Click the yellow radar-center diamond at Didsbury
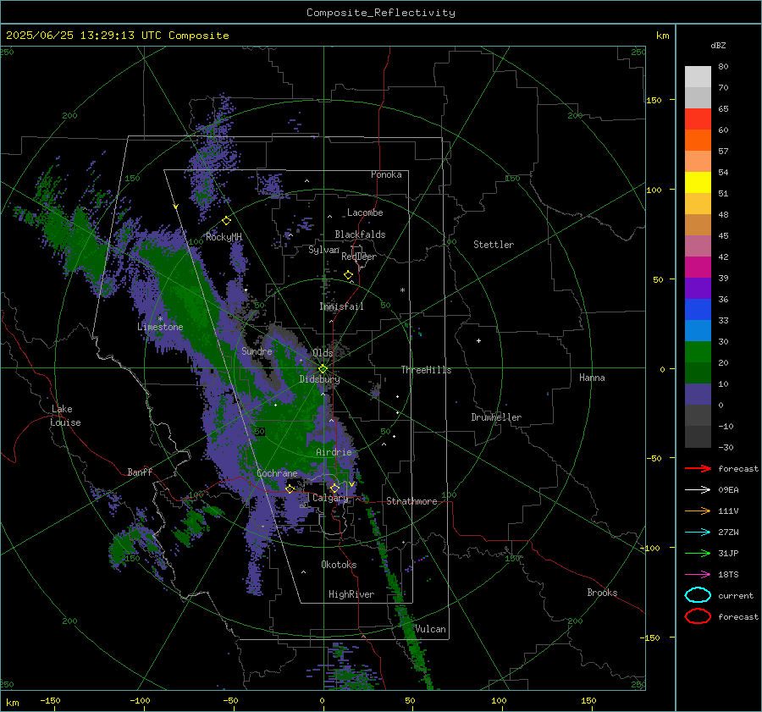This screenshot has height=712, width=762. point(323,369)
